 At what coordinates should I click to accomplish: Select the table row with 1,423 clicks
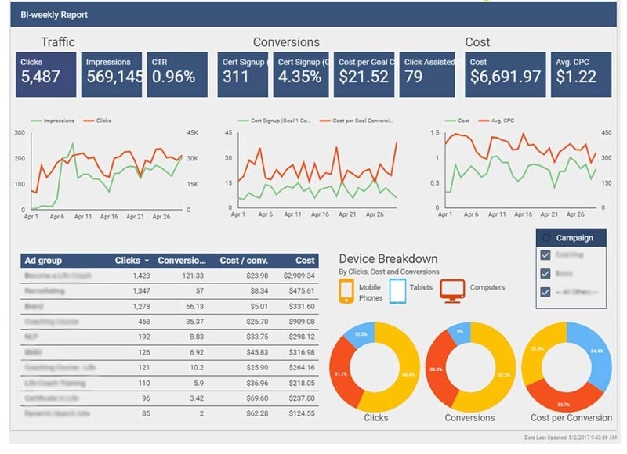(169, 276)
